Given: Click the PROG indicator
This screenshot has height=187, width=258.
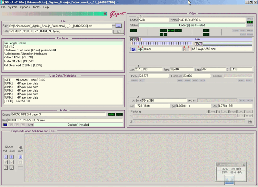Looking at the screenshot, I should coord(134,80).
